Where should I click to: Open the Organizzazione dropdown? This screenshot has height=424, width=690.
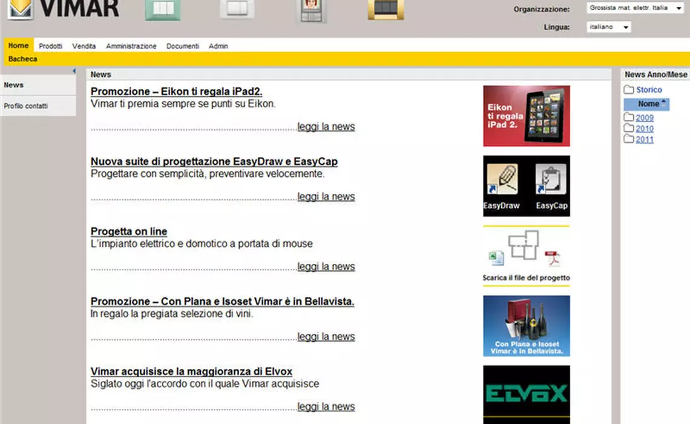(x=635, y=8)
